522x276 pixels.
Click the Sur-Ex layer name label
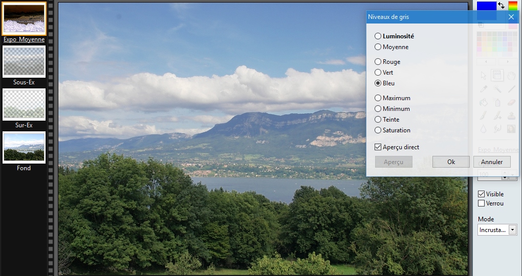(24, 125)
